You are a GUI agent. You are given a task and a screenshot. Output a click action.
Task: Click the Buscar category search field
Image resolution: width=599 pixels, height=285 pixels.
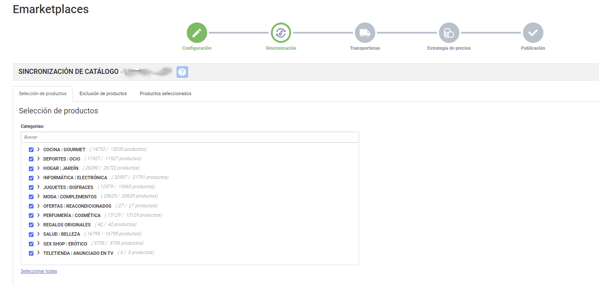pos(190,137)
